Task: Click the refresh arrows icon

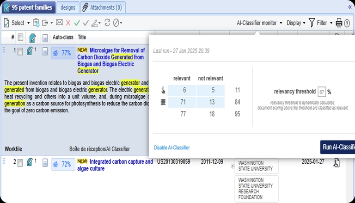Action: [107, 23]
